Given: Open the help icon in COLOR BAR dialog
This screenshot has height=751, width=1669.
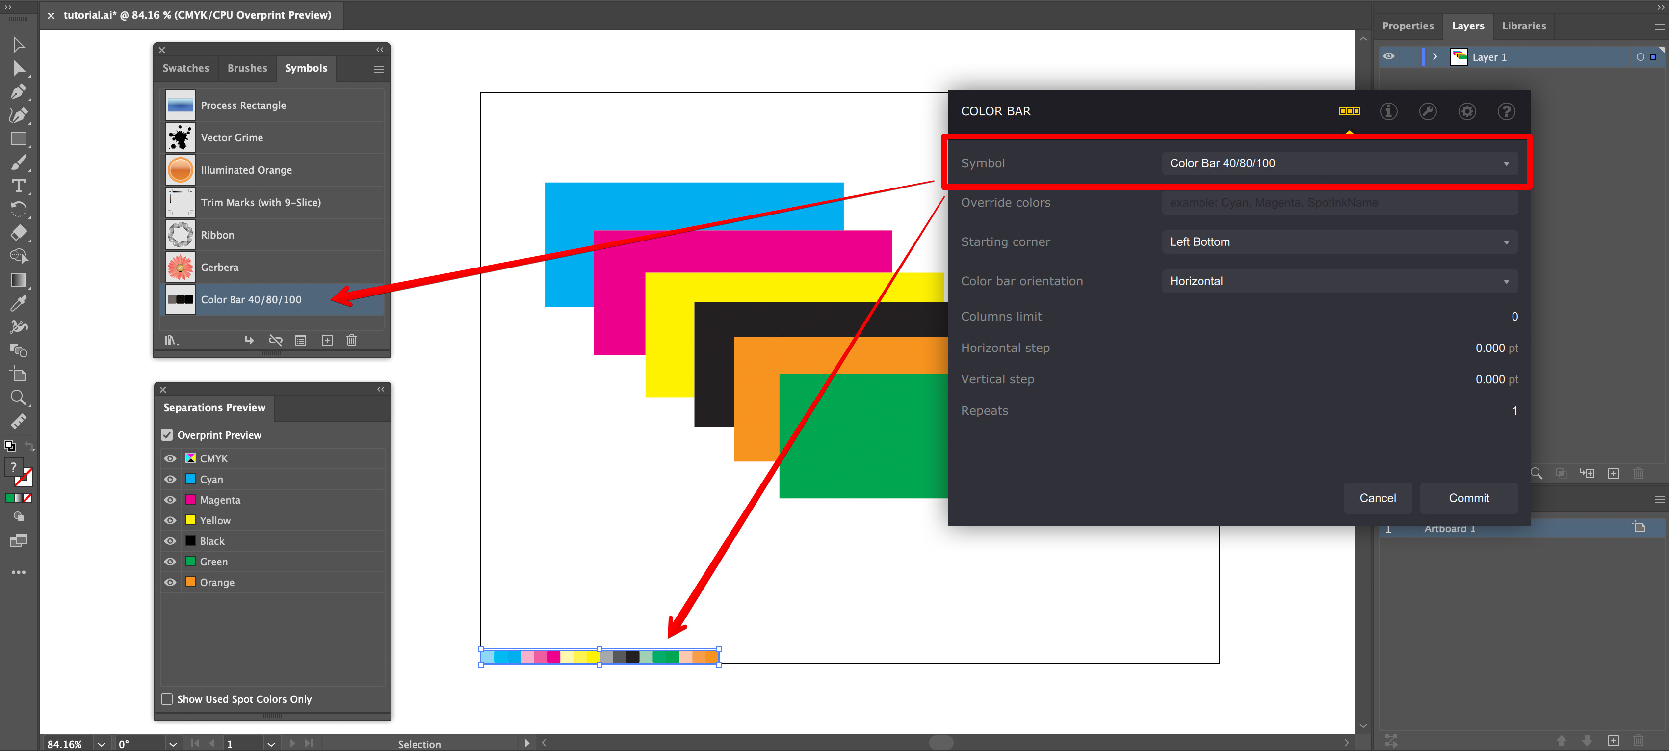Looking at the screenshot, I should [x=1507, y=111].
